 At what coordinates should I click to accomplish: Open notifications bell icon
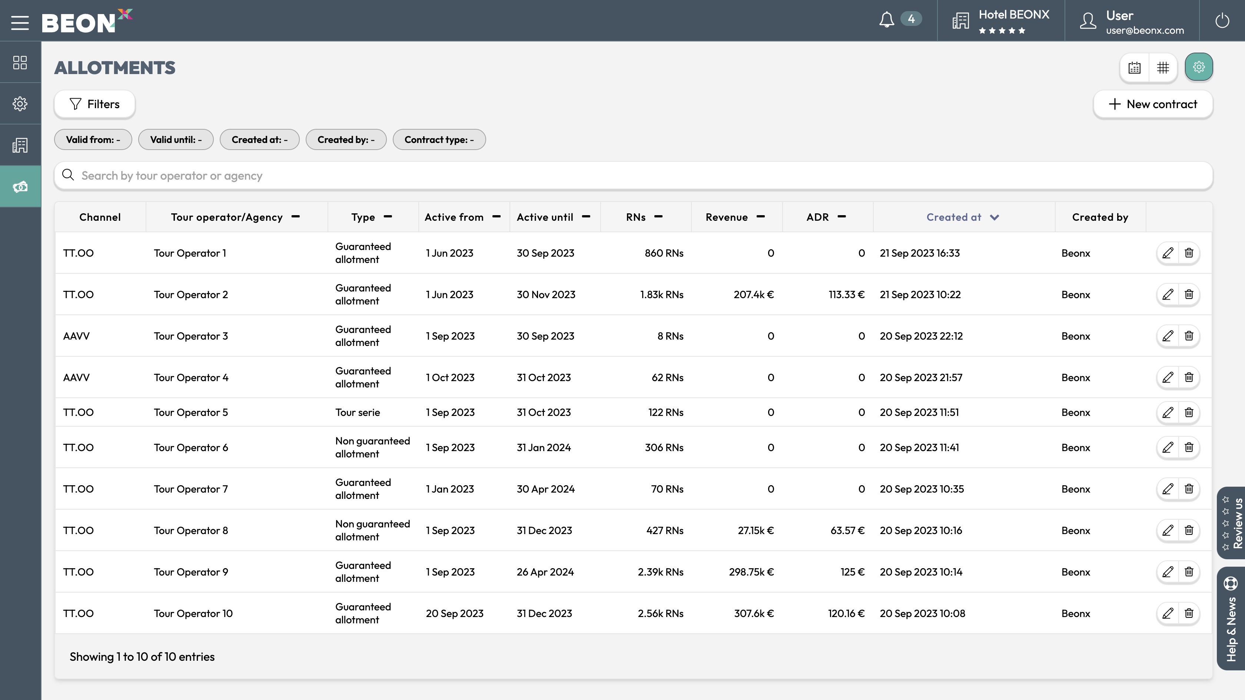click(886, 20)
